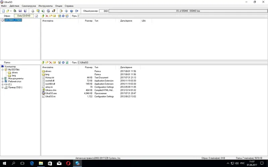Click the Data CD/DVD image type button
Image resolution: width=268 pixels, height=167 pixels.
24,16
